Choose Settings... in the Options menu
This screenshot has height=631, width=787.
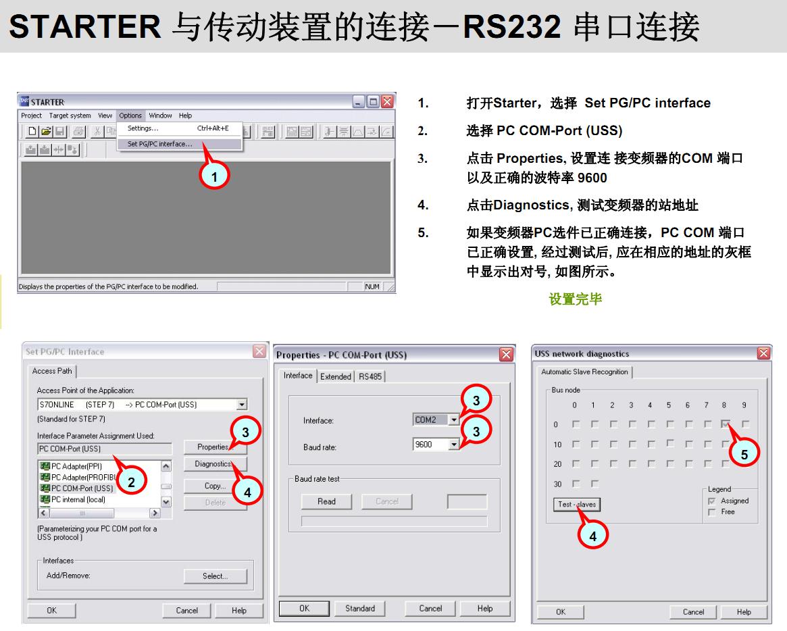(180, 128)
